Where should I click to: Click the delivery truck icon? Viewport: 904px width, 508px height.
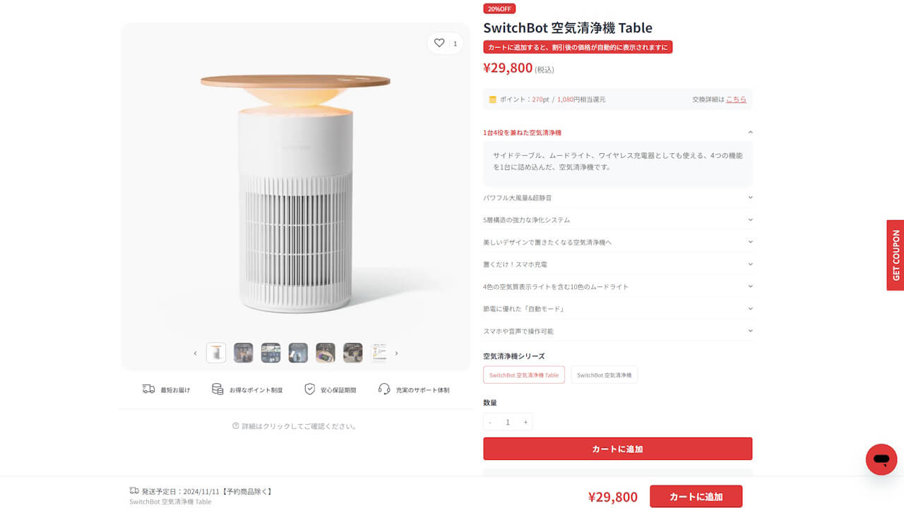[148, 389]
